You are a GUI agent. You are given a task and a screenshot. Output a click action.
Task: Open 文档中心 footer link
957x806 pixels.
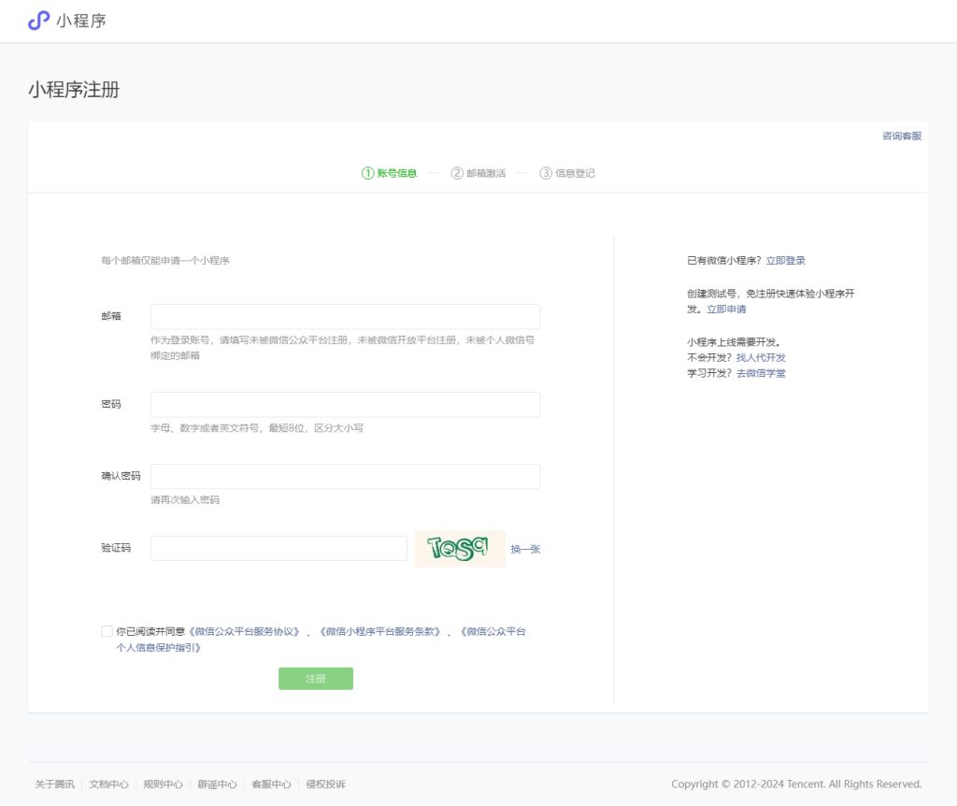click(108, 784)
